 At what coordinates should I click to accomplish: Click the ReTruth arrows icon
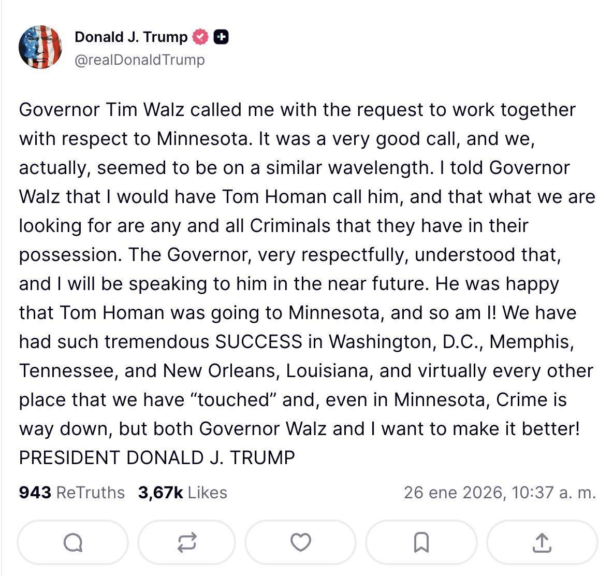click(x=186, y=542)
